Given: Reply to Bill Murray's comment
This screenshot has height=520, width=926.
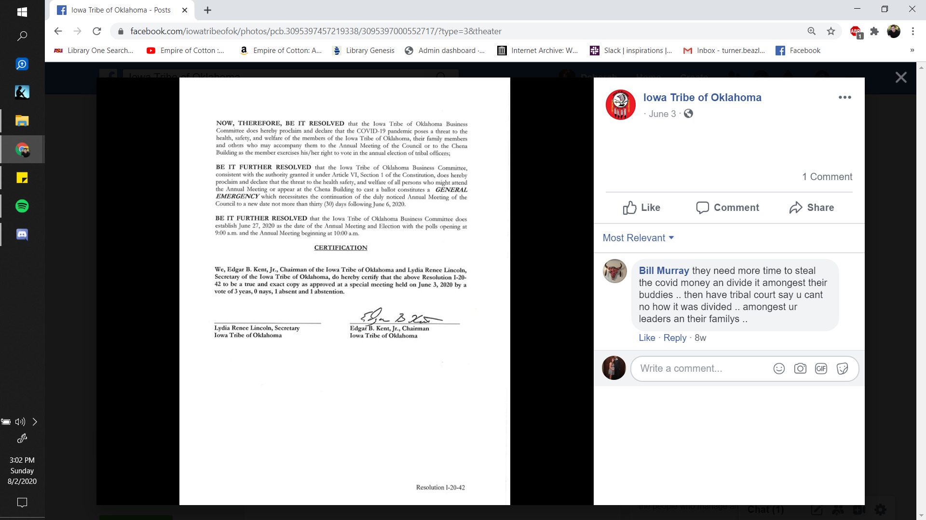Looking at the screenshot, I should click(674, 338).
